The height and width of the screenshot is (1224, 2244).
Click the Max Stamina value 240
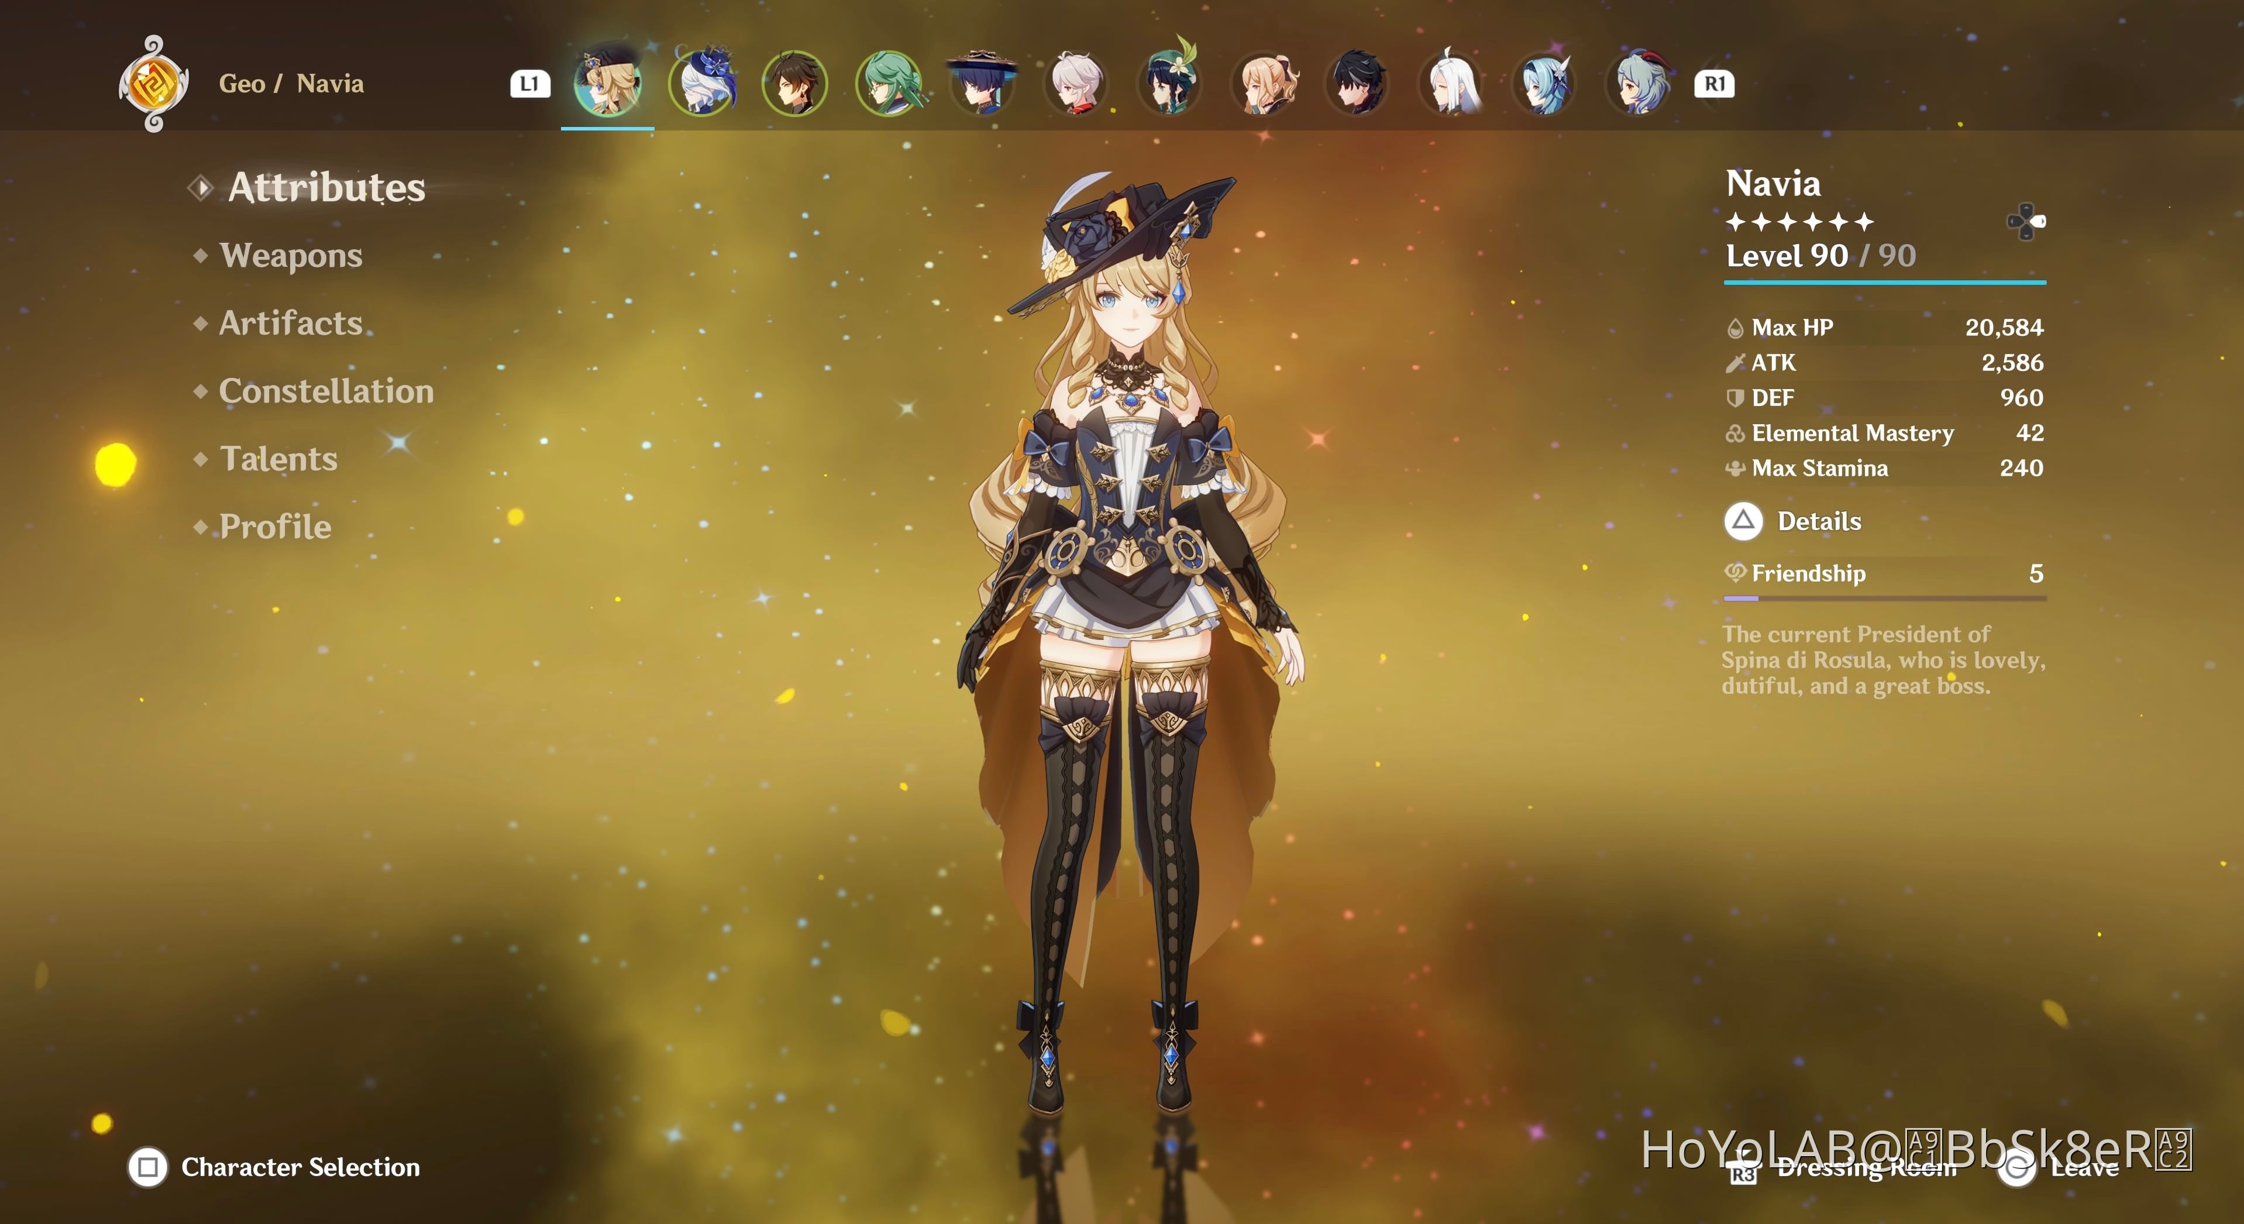(2022, 469)
